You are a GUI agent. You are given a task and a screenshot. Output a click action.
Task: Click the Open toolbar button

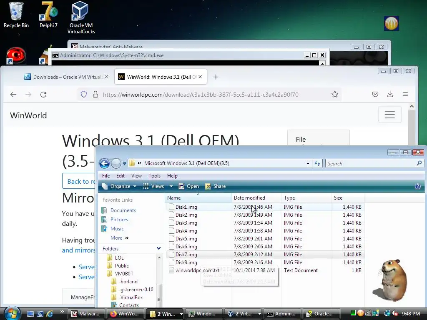(189, 186)
